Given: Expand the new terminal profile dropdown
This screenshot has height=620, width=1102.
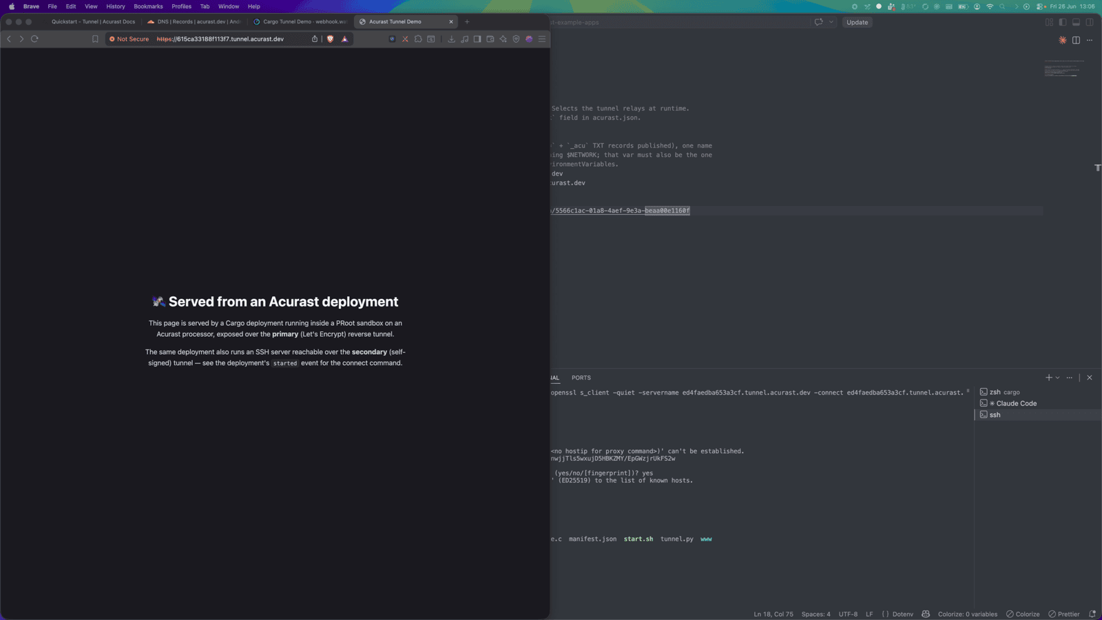Looking at the screenshot, I should pos(1057,378).
